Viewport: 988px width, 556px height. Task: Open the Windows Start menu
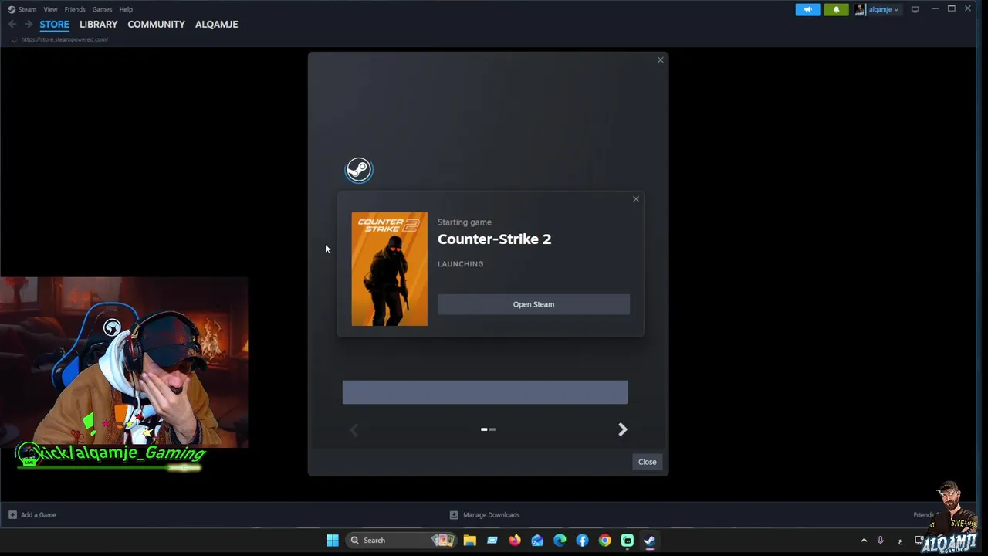click(x=333, y=541)
